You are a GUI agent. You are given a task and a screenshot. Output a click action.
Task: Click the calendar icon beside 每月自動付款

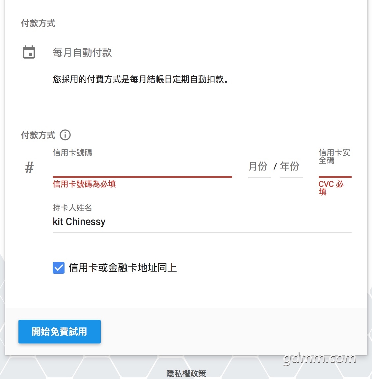coord(29,52)
